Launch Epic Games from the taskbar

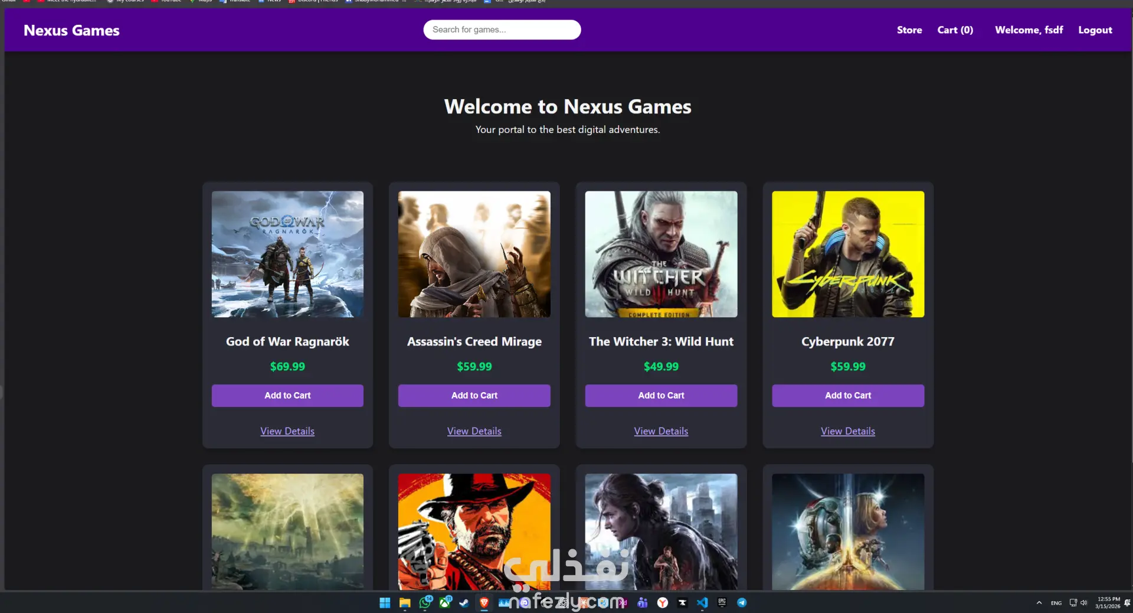click(x=722, y=602)
